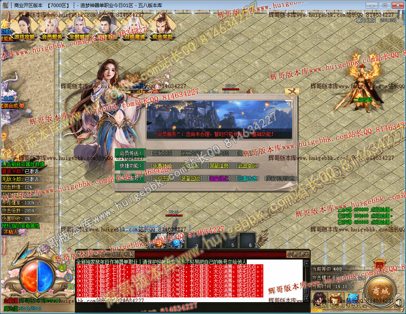The image size is (406, 314).
Task: Click the 退出 exit game button
Action: [x=304, y=254]
